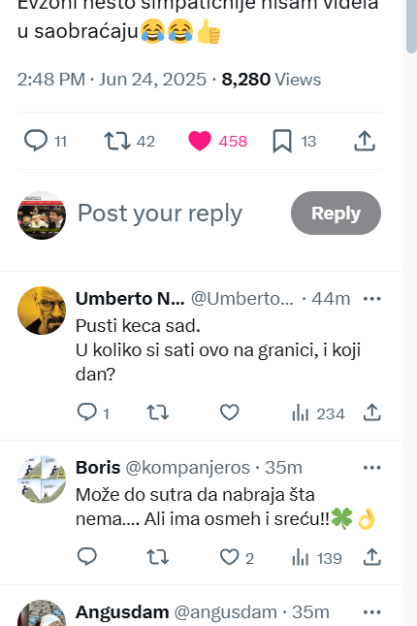Screen dimensions: 417x626
Task: Open more options for Boris's reply
Action: (x=372, y=468)
